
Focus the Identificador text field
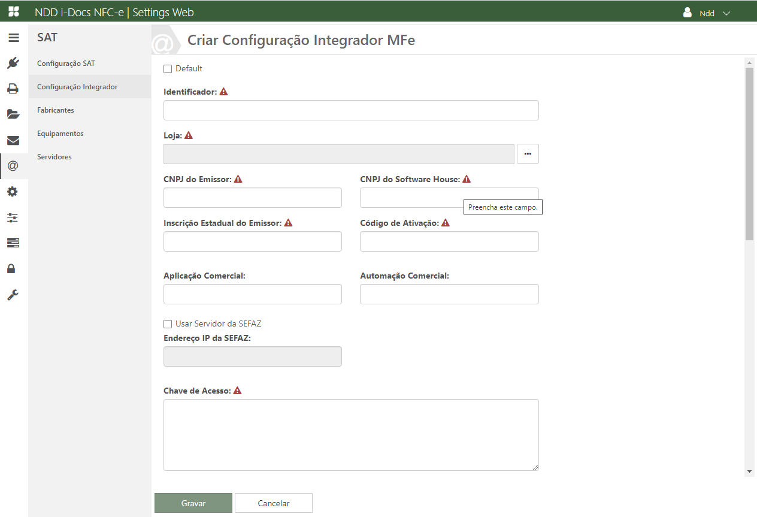coord(351,110)
